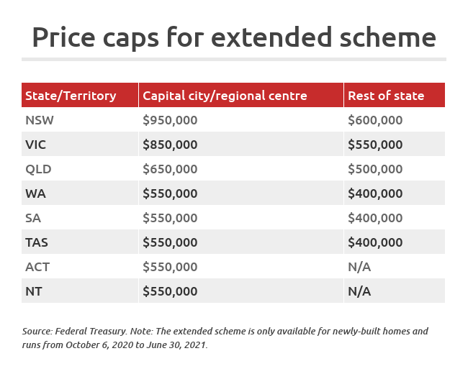Screen dimensions: 468x374
Task: Click the $600,000 rest of state value
Action: 375,120
